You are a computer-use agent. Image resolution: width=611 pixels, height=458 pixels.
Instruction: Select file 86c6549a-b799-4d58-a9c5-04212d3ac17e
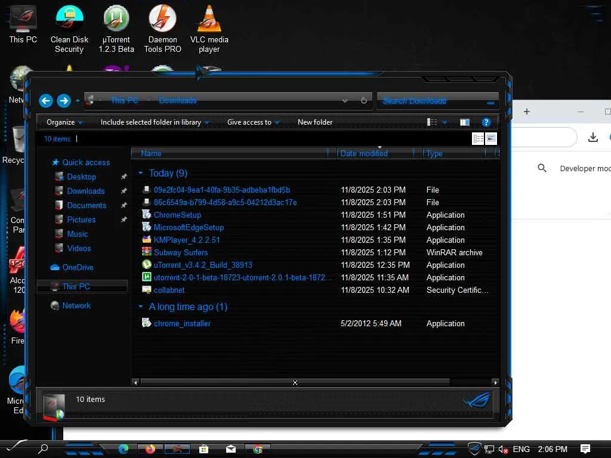click(225, 203)
